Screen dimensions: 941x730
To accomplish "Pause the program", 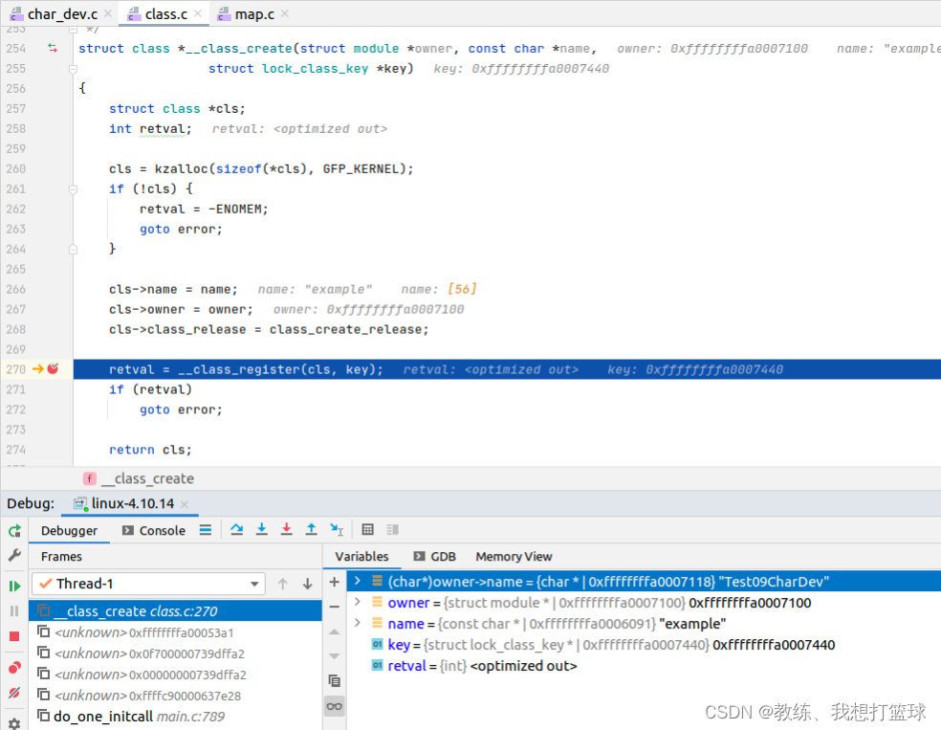I will [x=14, y=611].
